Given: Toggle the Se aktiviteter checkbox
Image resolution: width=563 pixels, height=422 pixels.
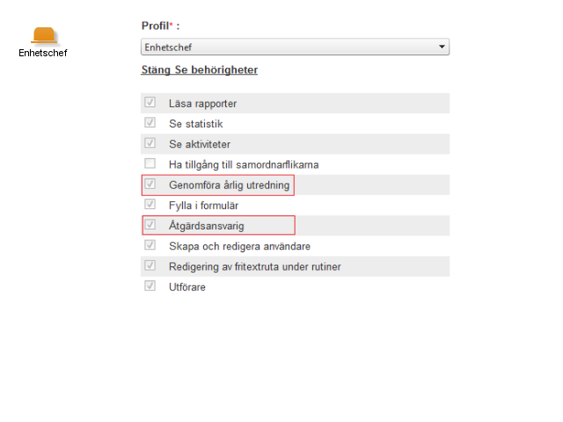Looking at the screenshot, I should (150, 143).
